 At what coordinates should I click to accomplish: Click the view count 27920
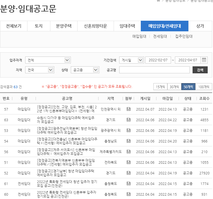pyautogui.click(x=204, y=173)
